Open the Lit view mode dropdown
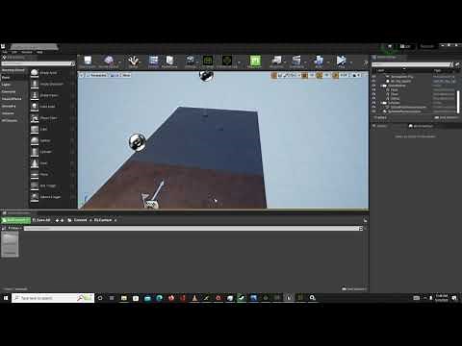Screen dimensions: 462x346 click(115, 75)
